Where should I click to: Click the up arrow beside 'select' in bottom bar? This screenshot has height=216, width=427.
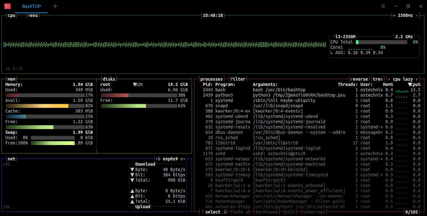pyautogui.click(x=202, y=212)
